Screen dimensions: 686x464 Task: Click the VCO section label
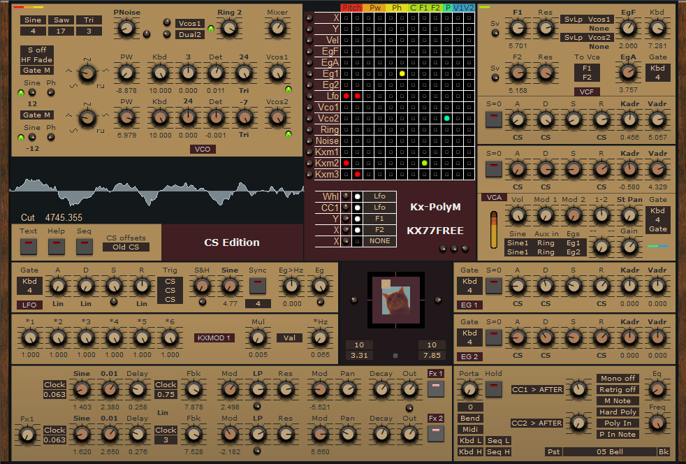pos(203,150)
